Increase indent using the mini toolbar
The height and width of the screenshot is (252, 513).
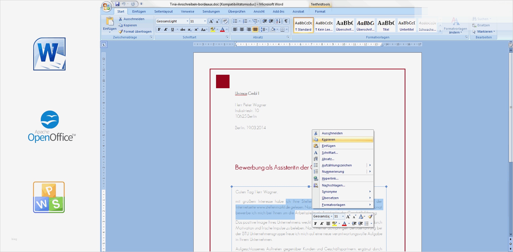tap(361, 224)
